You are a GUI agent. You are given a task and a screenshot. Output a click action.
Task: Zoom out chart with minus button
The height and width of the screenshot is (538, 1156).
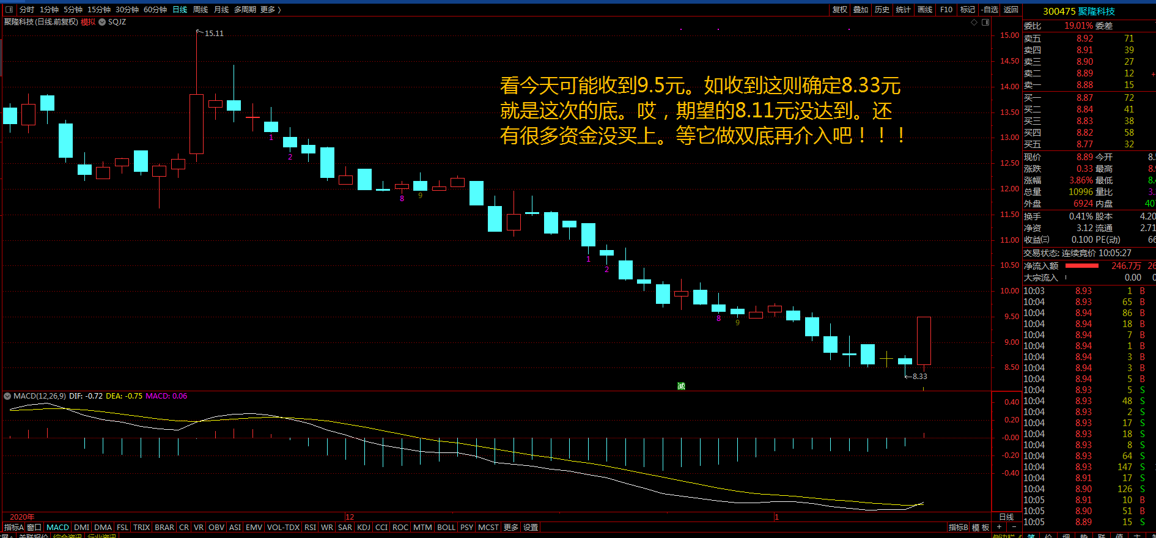click(x=1014, y=527)
